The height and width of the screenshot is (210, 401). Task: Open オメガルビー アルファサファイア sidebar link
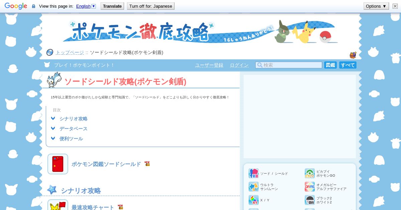[331, 187]
